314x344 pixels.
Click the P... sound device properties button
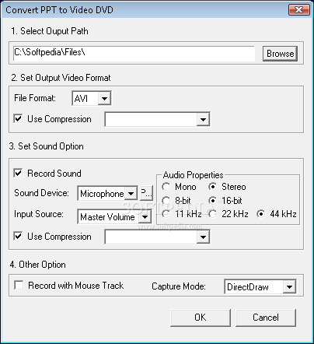point(146,193)
